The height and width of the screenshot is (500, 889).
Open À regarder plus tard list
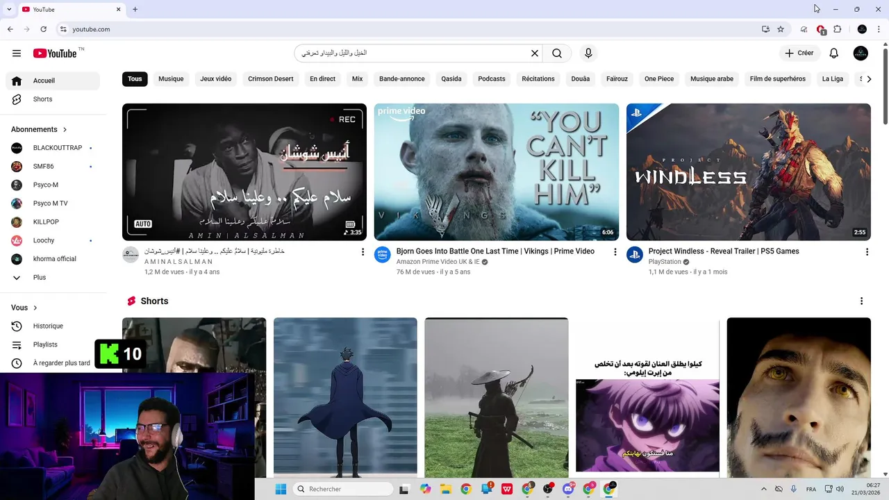point(50,363)
